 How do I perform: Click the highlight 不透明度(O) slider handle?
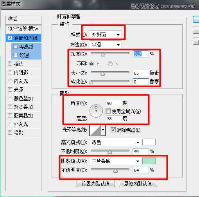tap(109, 152)
